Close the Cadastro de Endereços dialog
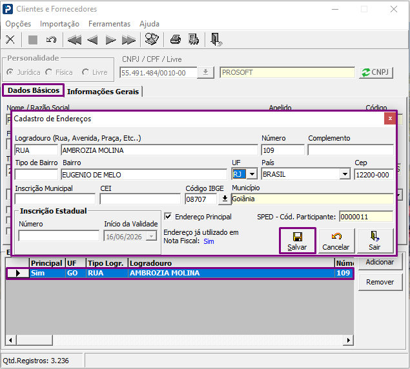 (390, 119)
